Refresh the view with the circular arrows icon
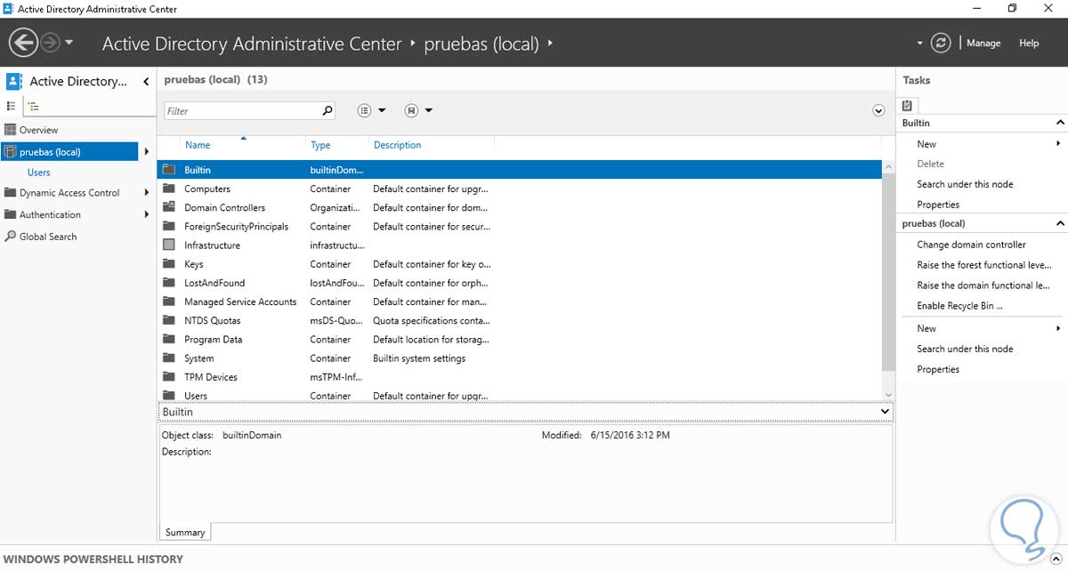The height and width of the screenshot is (571, 1068). pyautogui.click(x=941, y=43)
